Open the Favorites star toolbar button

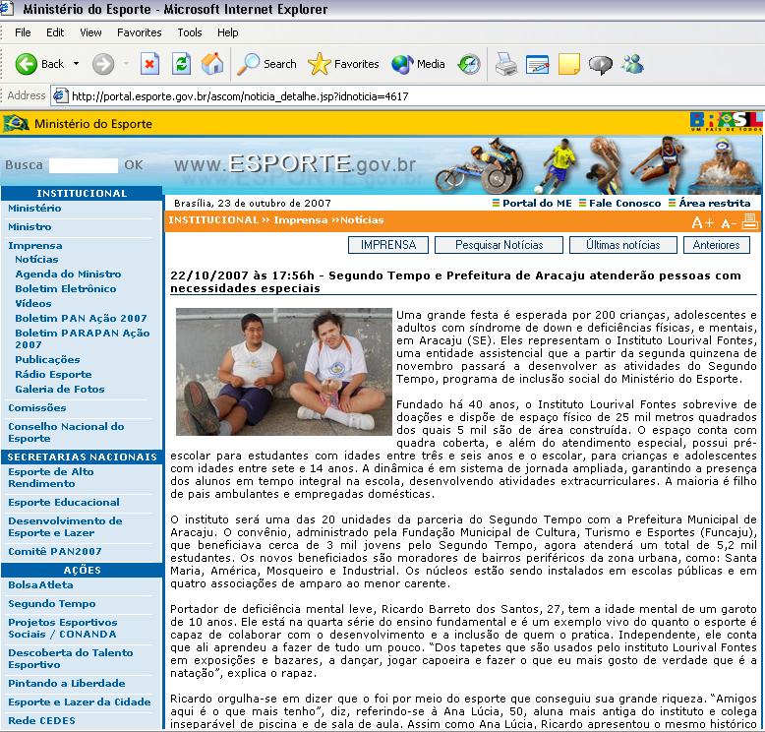(343, 64)
